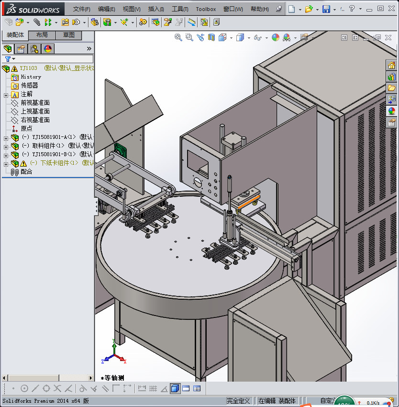Click the SolidWorks Resources home icon

pyautogui.click(x=392, y=66)
